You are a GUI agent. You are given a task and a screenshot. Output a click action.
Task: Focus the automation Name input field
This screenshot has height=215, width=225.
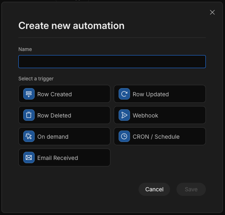pos(112,62)
